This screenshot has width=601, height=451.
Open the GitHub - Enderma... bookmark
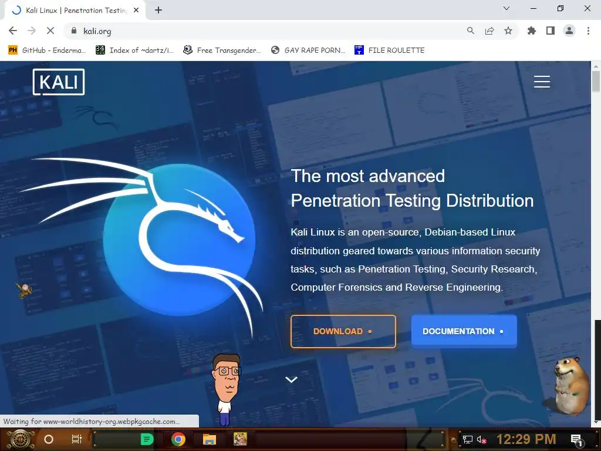coord(47,51)
